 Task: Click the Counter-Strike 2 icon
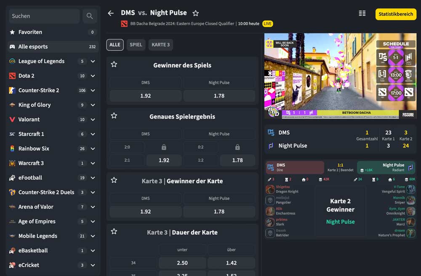click(12, 90)
